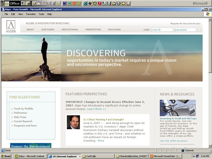Open the folder icon at left of Office label
Screen dimensions: 212x159
pyautogui.click(x=6, y=3)
